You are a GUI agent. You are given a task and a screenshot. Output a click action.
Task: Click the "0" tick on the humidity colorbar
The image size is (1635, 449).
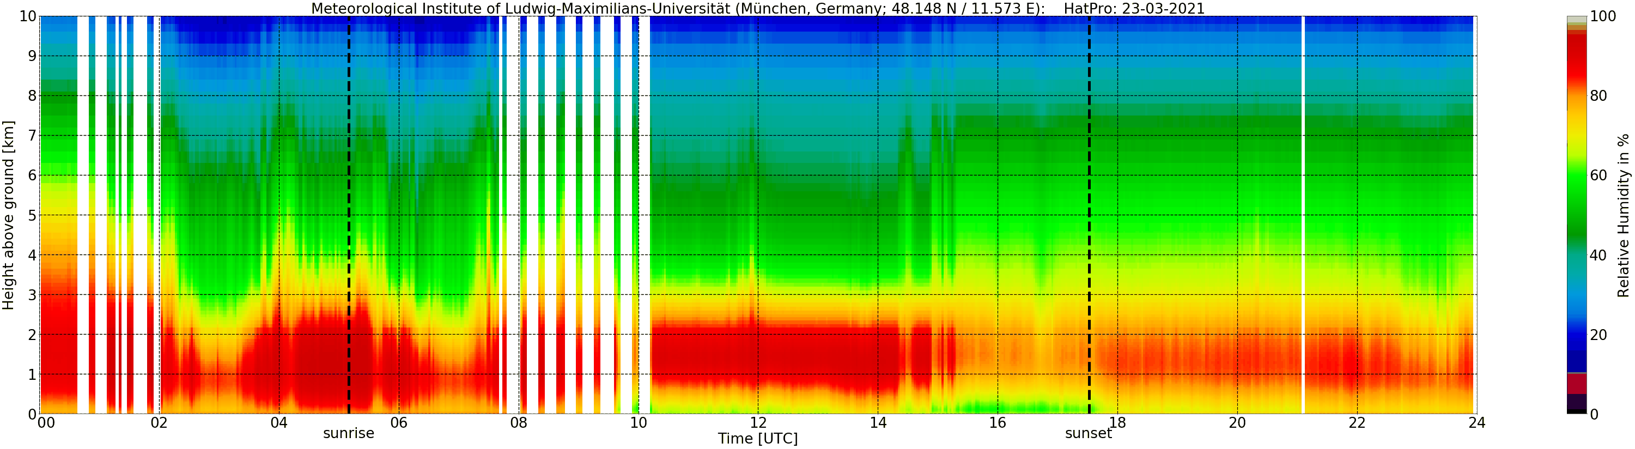[1594, 415]
